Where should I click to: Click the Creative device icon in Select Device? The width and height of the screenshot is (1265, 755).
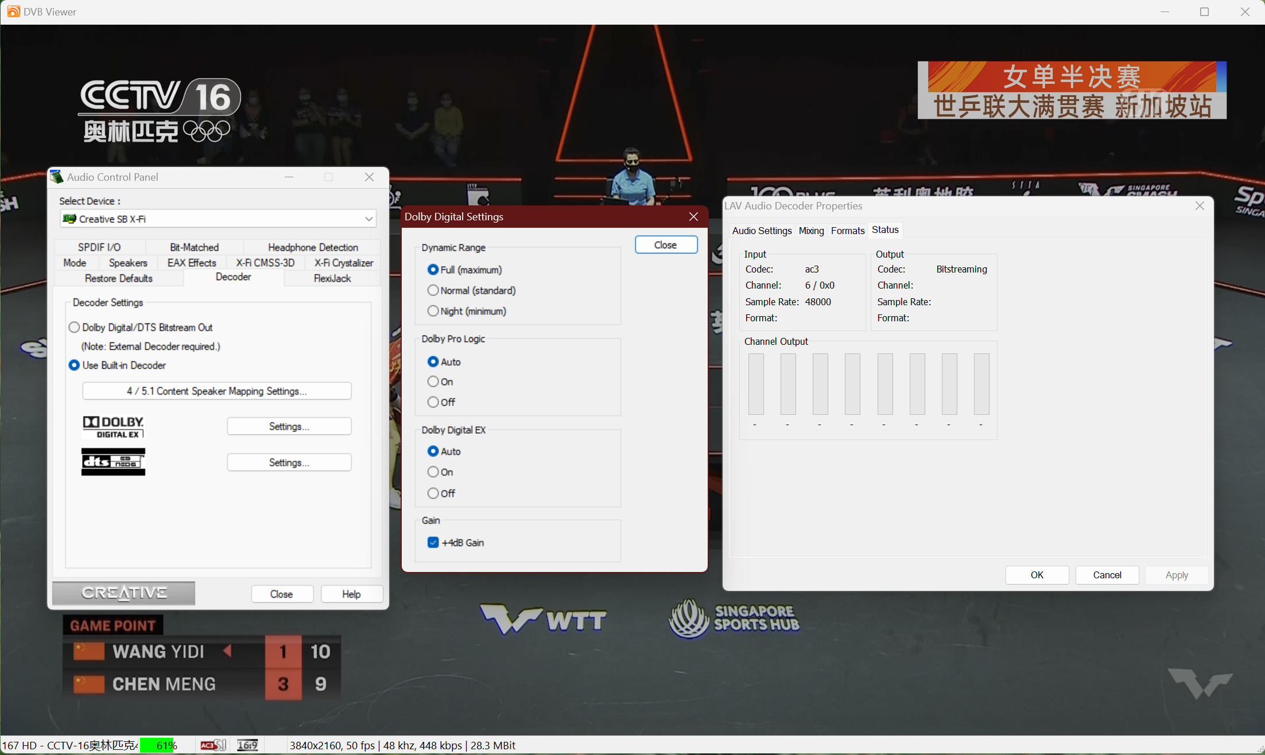pos(69,219)
